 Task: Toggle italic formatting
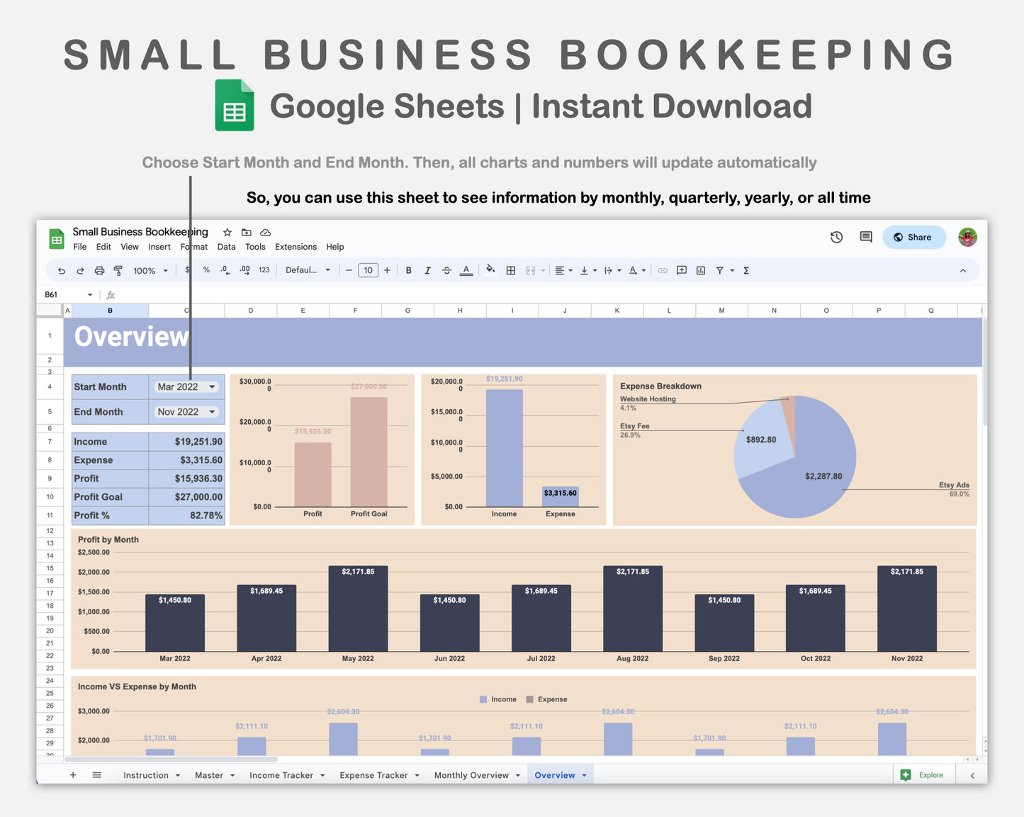[428, 270]
